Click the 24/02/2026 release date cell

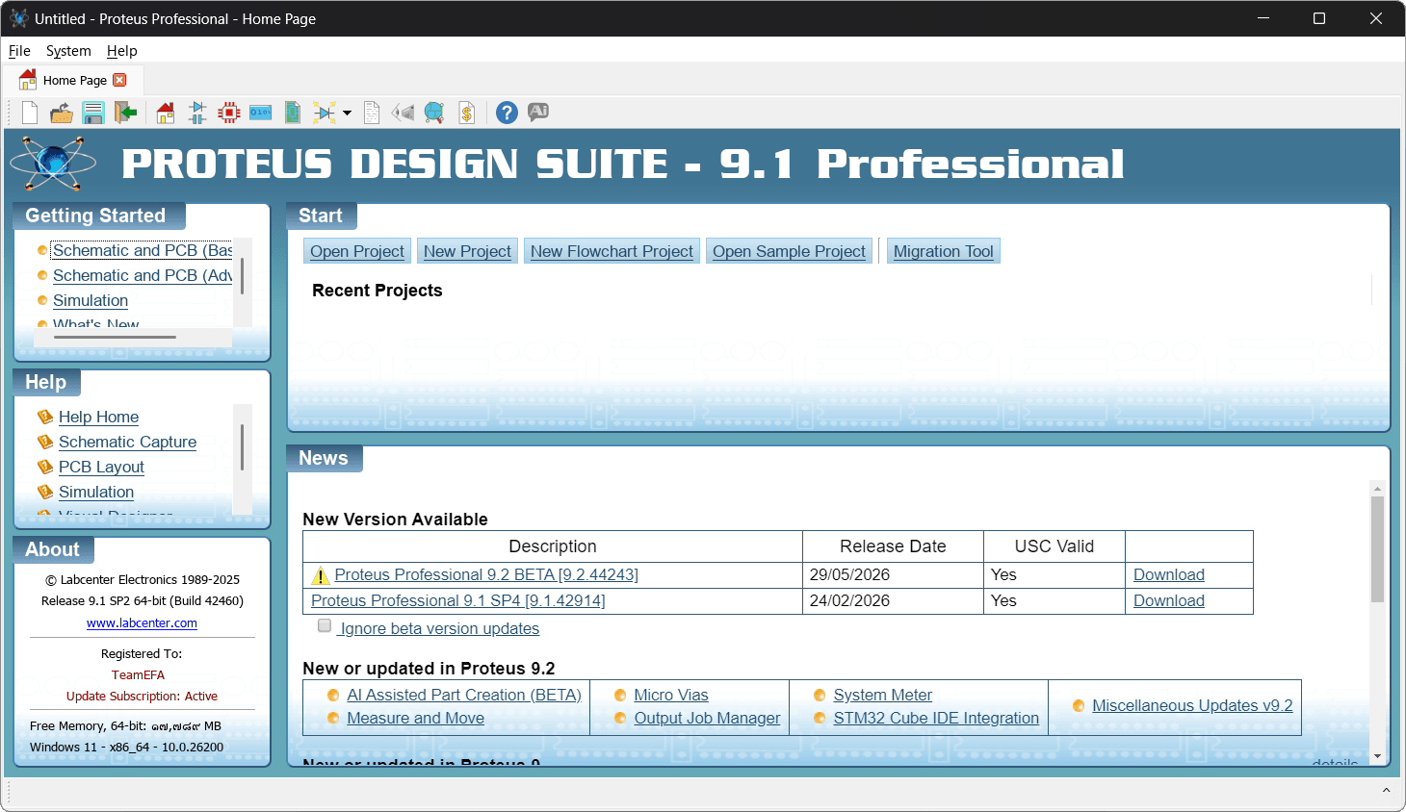(893, 600)
